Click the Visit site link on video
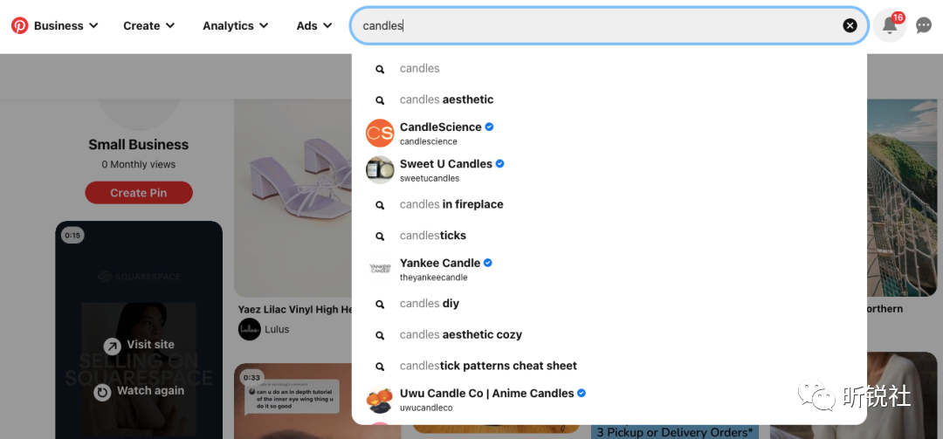The image size is (943, 439). tap(139, 345)
